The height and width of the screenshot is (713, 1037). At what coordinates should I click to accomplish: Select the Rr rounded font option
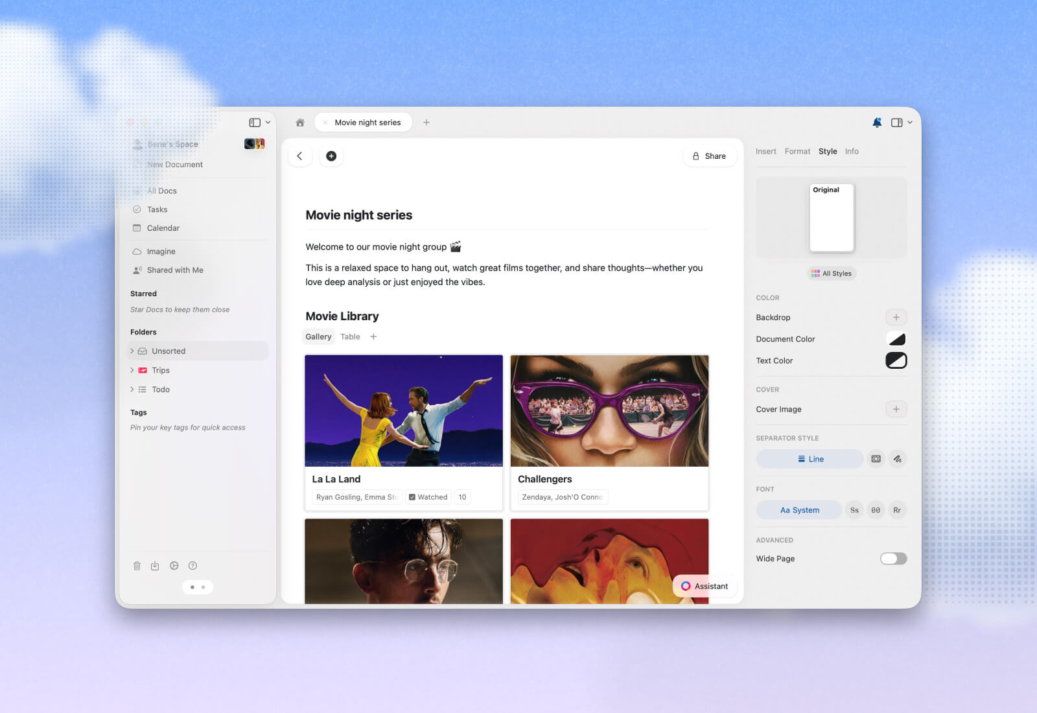[897, 510]
